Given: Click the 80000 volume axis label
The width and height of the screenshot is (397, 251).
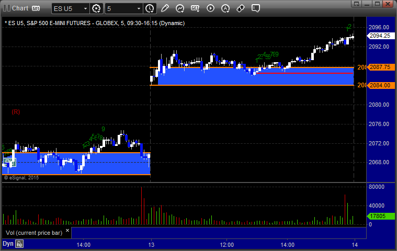Looking at the screenshot, I should click(377, 187).
